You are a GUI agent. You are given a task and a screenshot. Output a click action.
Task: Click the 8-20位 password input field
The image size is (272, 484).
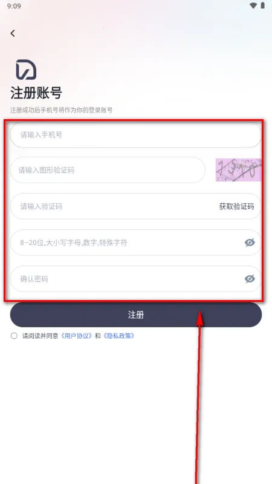136,243
